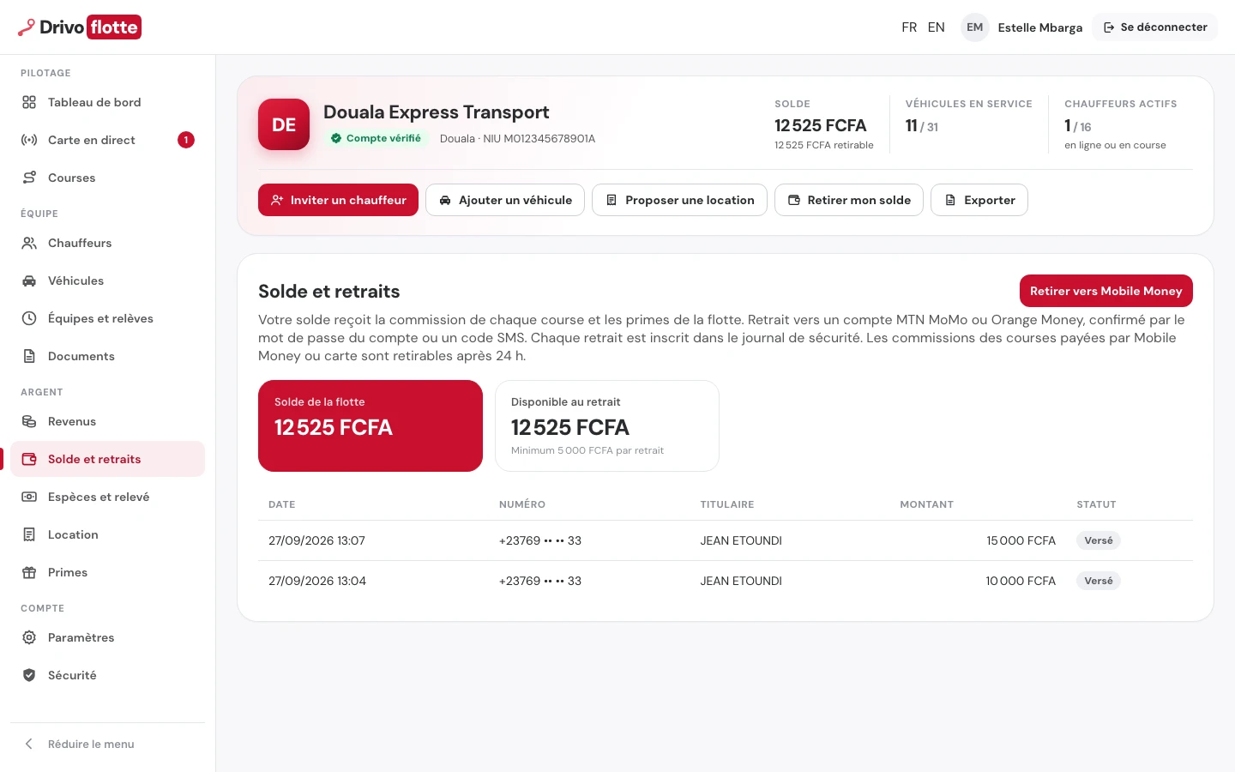Switch language to EN
Image resolution: width=1235 pixels, height=772 pixels.
point(937,27)
